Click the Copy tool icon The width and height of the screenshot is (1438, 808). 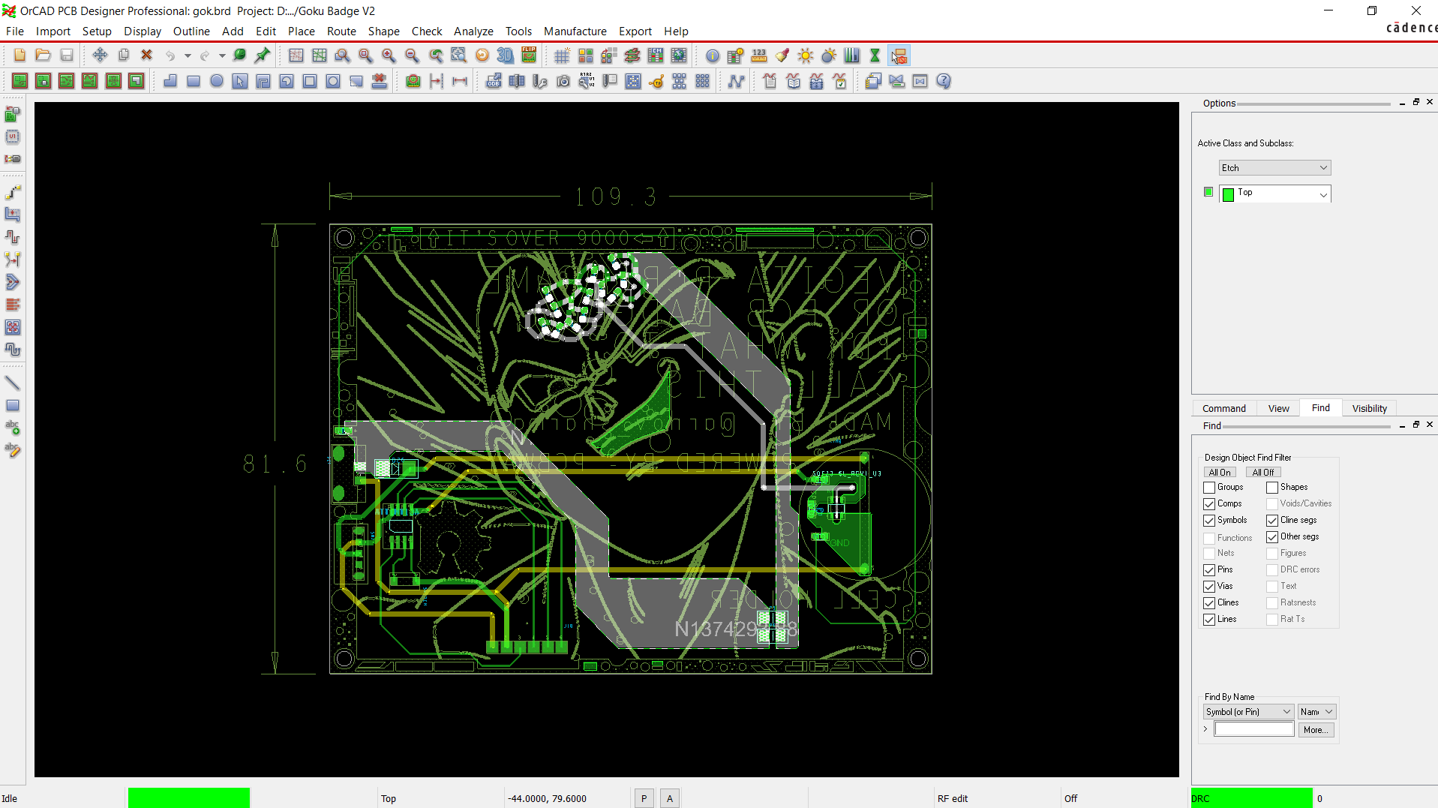pos(124,56)
